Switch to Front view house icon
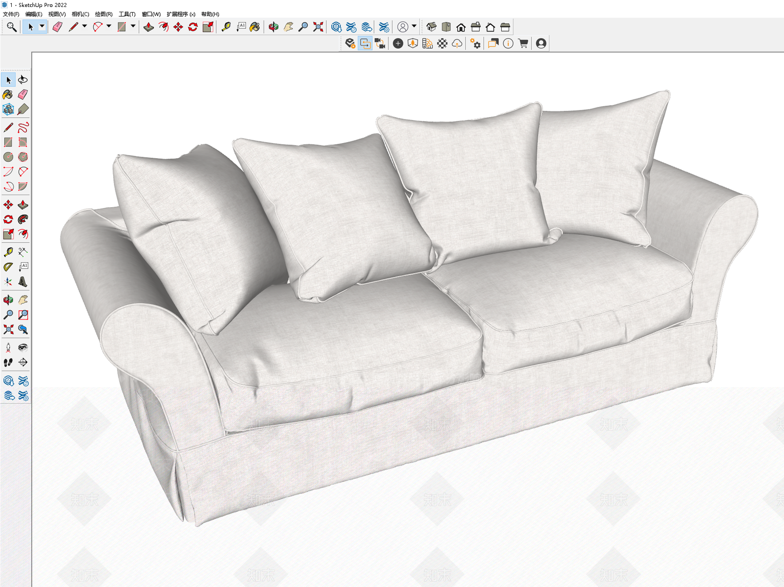The height and width of the screenshot is (587, 784). (461, 27)
